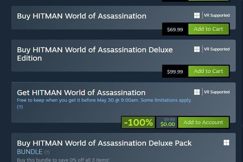The width and height of the screenshot is (243, 162).
Task: Click the $0.00 discounted price
Action: pos(168,124)
